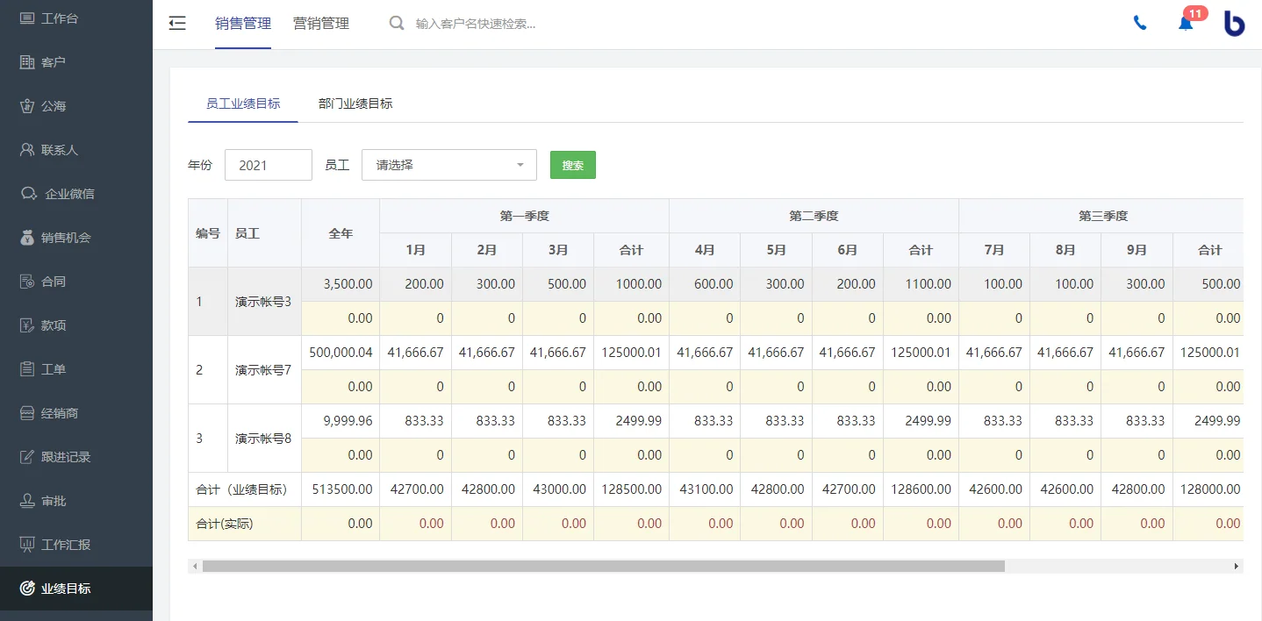This screenshot has height=621, width=1262.
Task: Click the 第三季度 column header
Action: (x=1101, y=216)
